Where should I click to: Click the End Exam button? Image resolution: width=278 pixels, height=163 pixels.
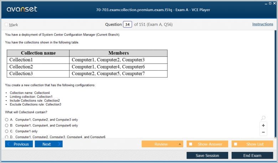coord(252,156)
